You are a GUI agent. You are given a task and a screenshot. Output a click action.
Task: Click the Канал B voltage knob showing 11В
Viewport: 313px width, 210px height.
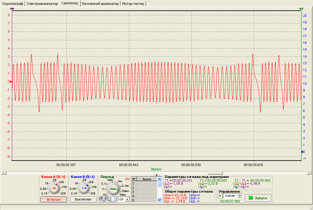point(84,188)
